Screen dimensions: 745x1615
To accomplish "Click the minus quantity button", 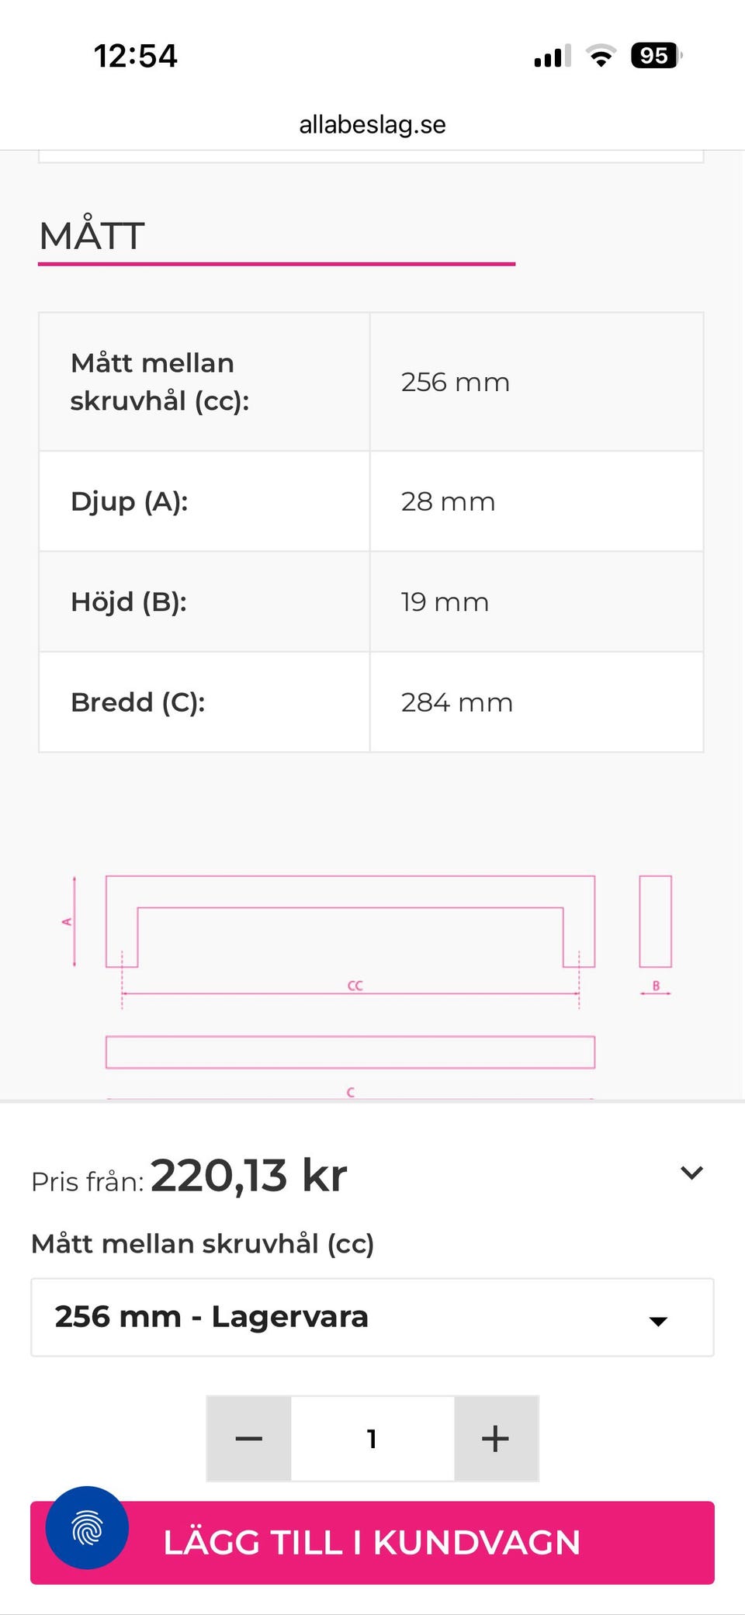I will tap(248, 1438).
